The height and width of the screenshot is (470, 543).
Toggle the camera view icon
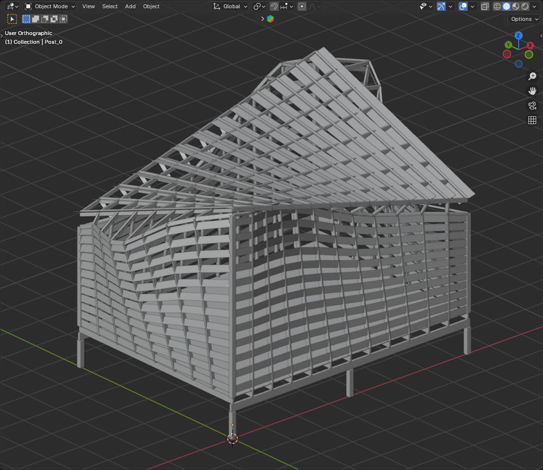(532, 106)
